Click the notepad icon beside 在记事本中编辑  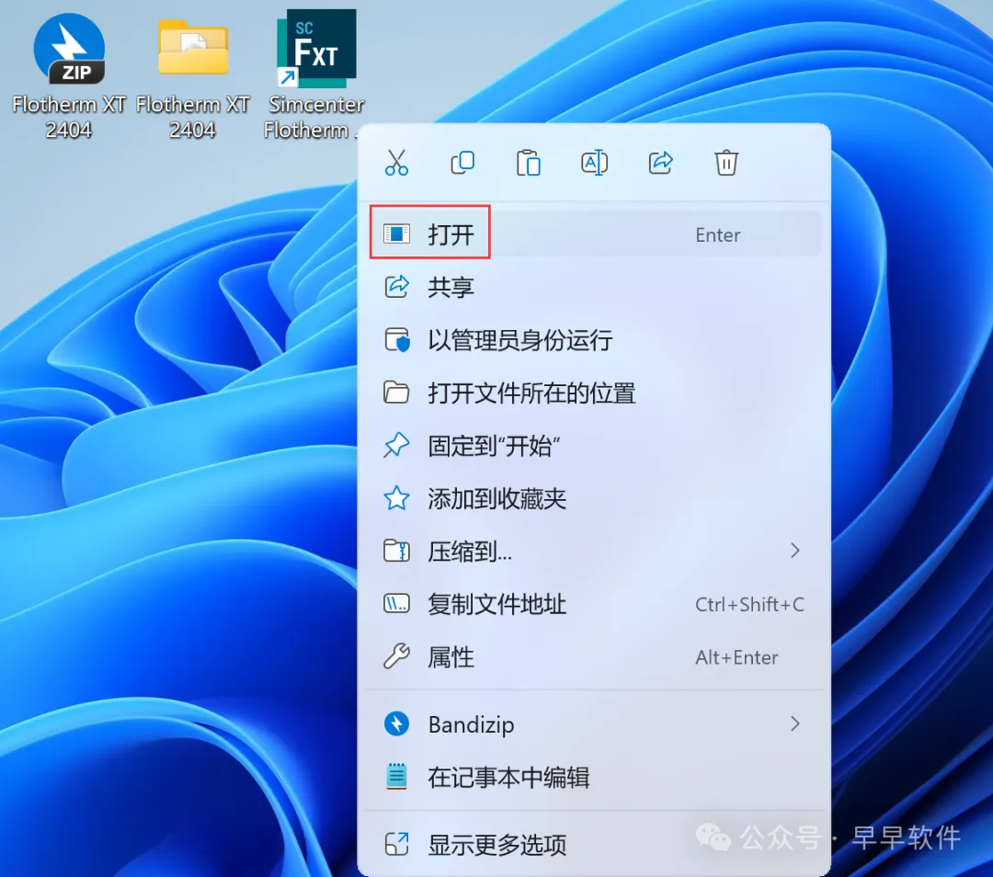[397, 776]
